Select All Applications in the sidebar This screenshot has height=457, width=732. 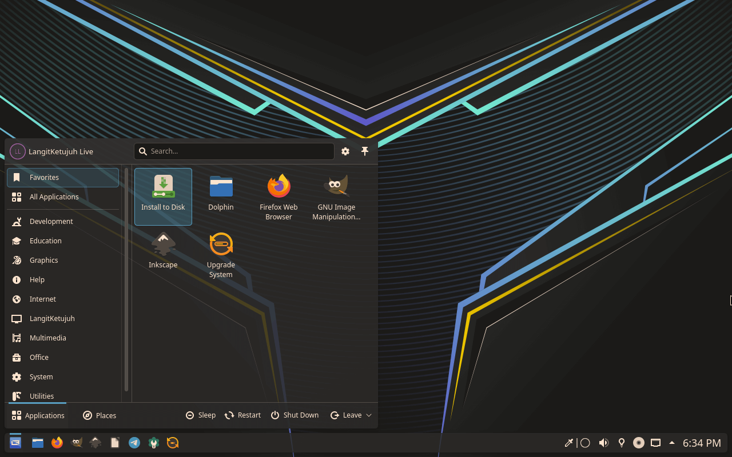[54, 197]
